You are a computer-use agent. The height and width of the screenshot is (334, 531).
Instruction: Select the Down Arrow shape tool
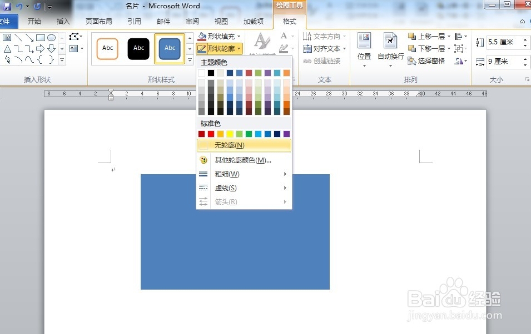coord(52,49)
